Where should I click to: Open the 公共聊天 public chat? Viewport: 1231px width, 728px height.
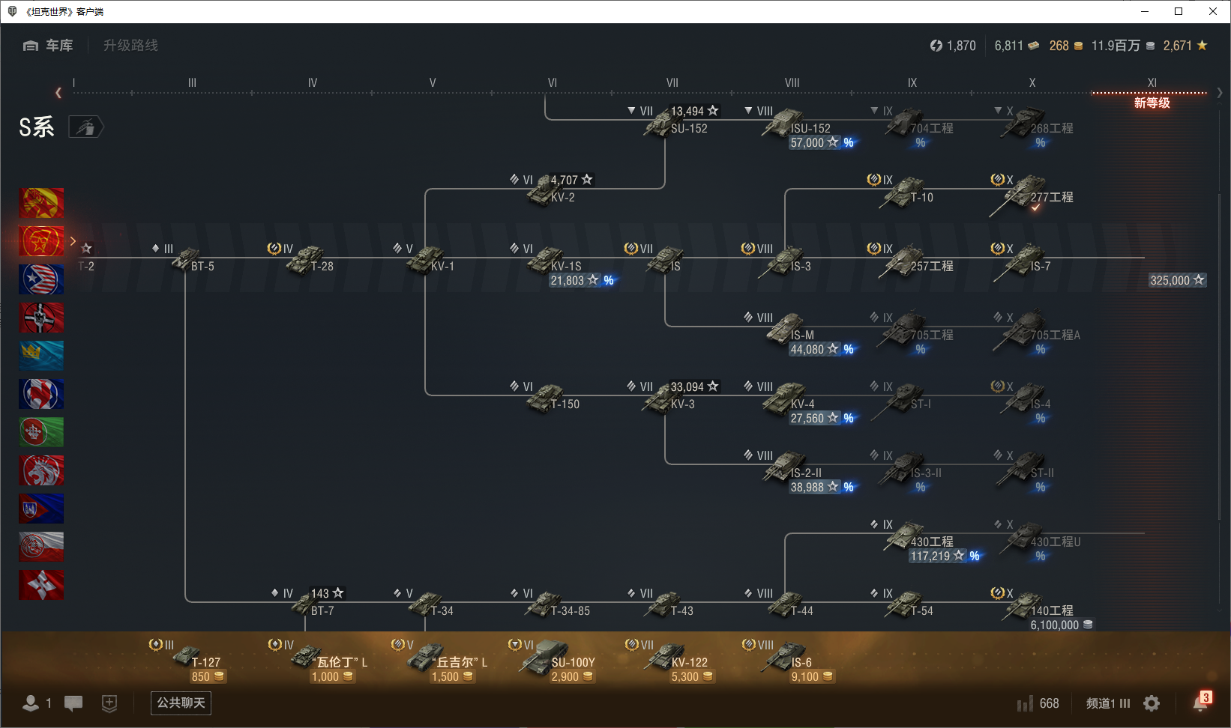click(x=181, y=703)
